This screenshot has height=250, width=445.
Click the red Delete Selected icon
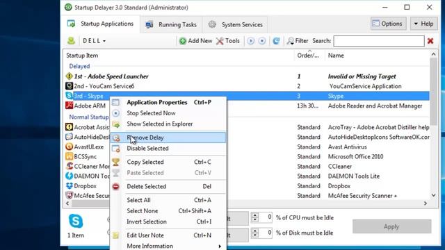click(x=115, y=186)
